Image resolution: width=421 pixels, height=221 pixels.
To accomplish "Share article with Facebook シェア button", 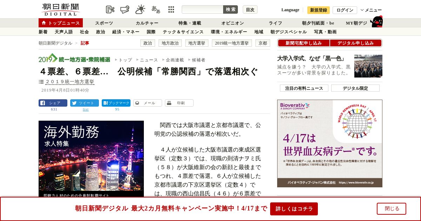I will (53, 103).
